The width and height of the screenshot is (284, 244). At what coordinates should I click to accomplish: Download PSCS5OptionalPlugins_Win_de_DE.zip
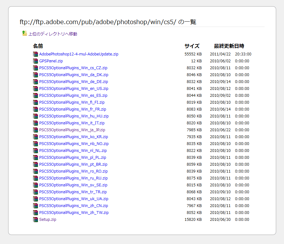(x=73, y=81)
